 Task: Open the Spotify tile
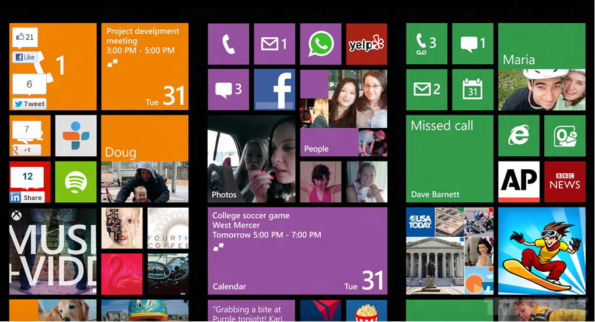click(x=76, y=181)
